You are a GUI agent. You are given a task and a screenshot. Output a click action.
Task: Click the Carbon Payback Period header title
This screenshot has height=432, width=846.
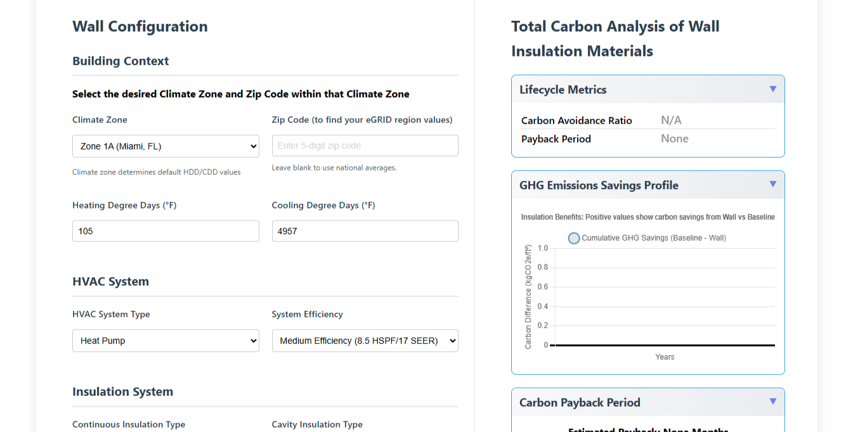[x=580, y=403]
